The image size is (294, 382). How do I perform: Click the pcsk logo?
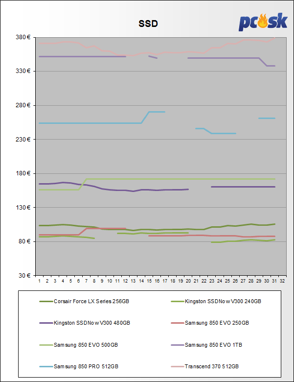(x=263, y=22)
